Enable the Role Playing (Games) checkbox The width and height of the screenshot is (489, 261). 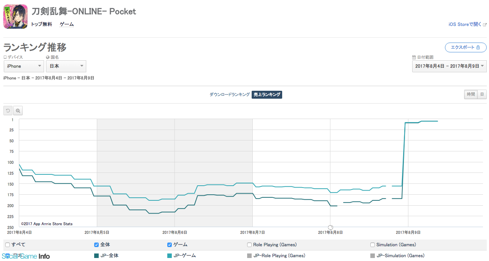pyautogui.click(x=249, y=245)
